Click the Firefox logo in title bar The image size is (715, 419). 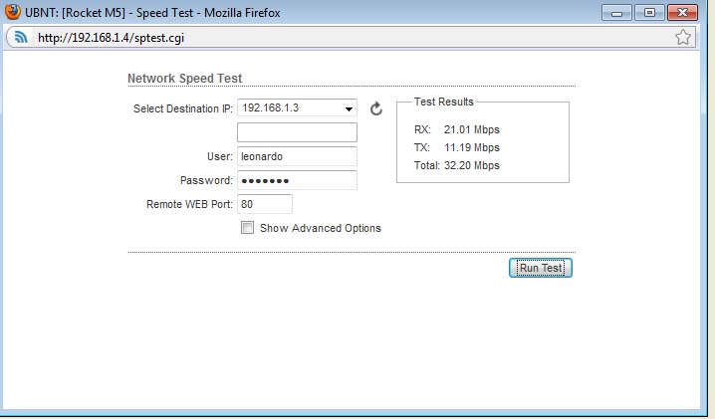pos(13,12)
